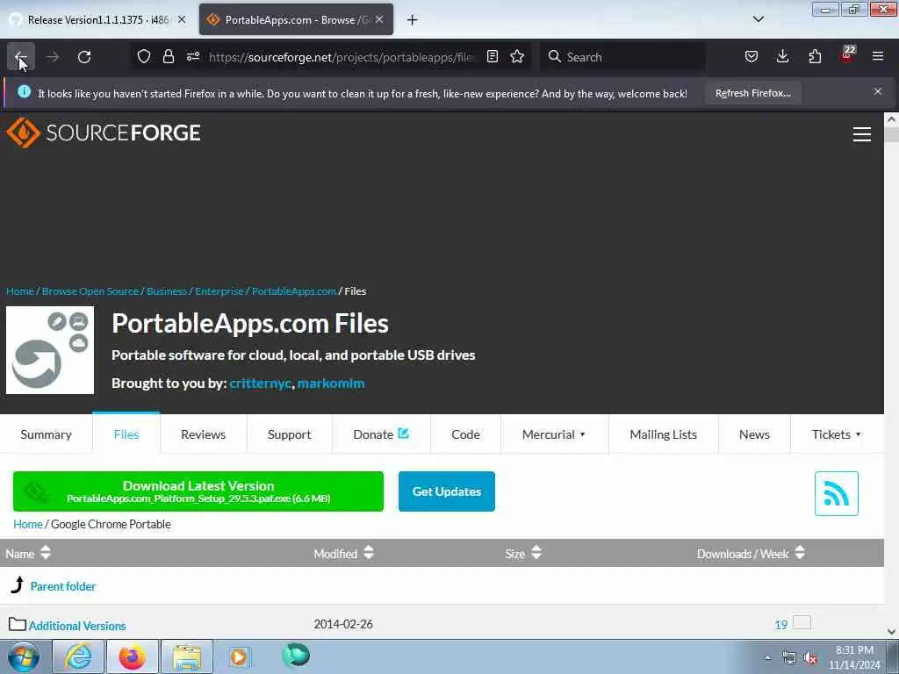This screenshot has height=674, width=899.
Task: Click the extension icon with badge 22
Action: [x=847, y=55]
